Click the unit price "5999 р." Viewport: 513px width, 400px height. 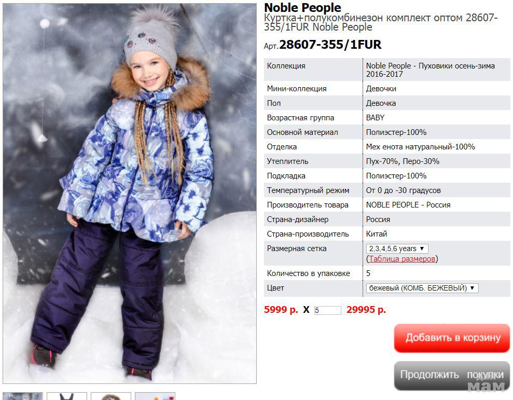[281, 309]
